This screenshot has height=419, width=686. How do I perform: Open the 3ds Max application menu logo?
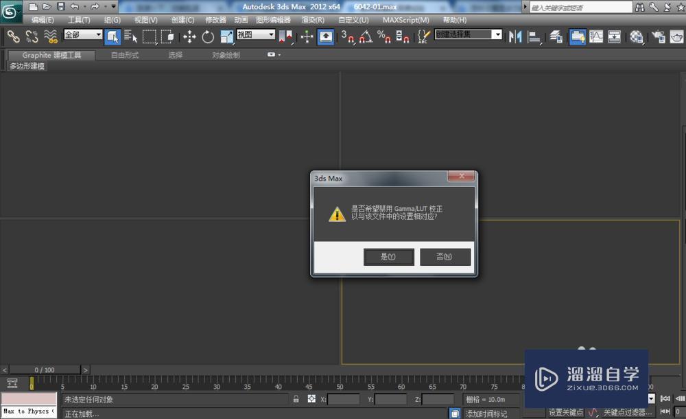coord(10,12)
